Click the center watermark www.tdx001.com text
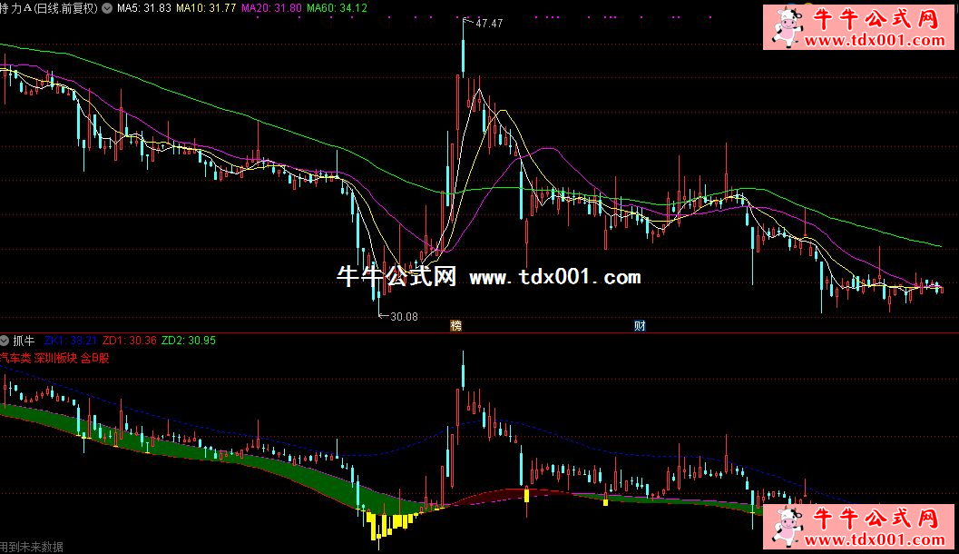 pos(554,277)
